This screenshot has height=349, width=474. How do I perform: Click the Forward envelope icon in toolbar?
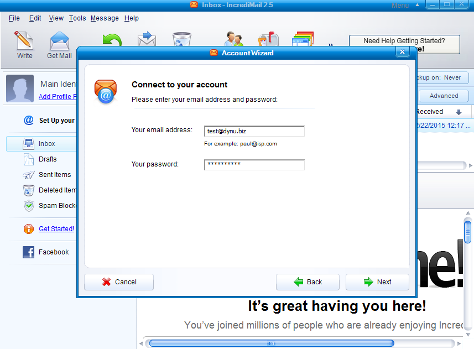(x=147, y=39)
